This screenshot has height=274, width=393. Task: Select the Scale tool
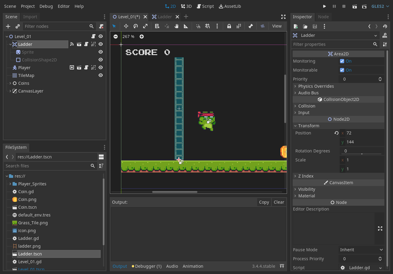pyautogui.click(x=146, y=26)
